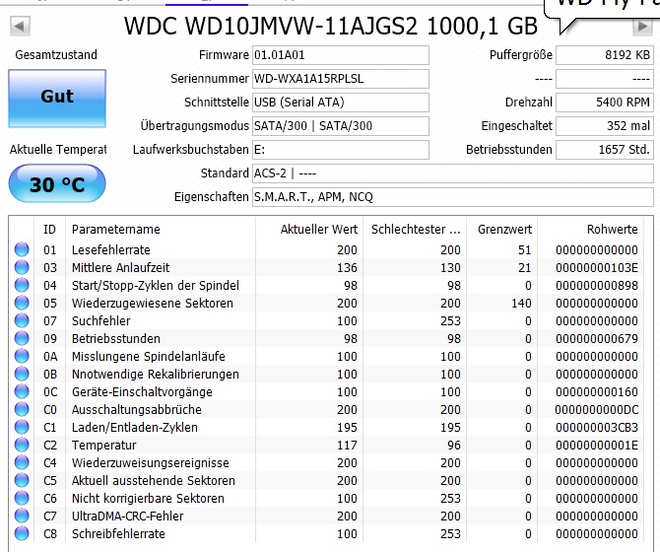Click the Puffergröße value 8192 KB
Screen dimensions: 660x552
(605, 55)
